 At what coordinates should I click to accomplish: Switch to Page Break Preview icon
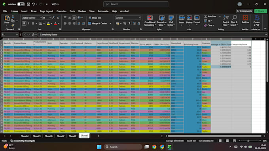pos(234,141)
